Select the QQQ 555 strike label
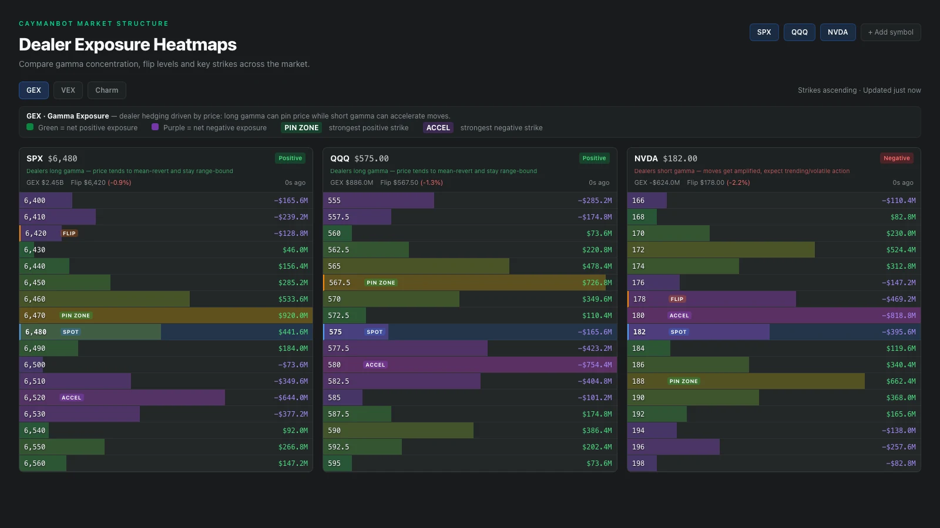The image size is (940, 528). 334,201
